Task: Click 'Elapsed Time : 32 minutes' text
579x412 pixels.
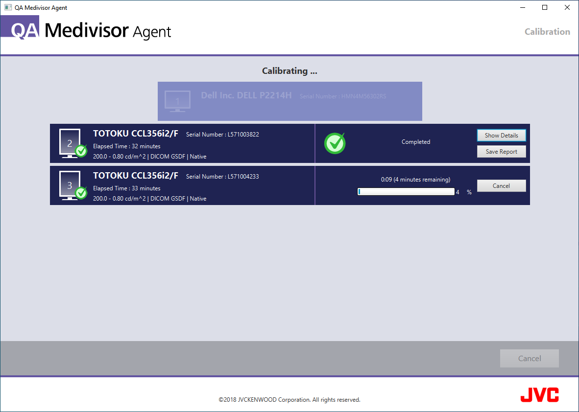Action: pos(127,146)
